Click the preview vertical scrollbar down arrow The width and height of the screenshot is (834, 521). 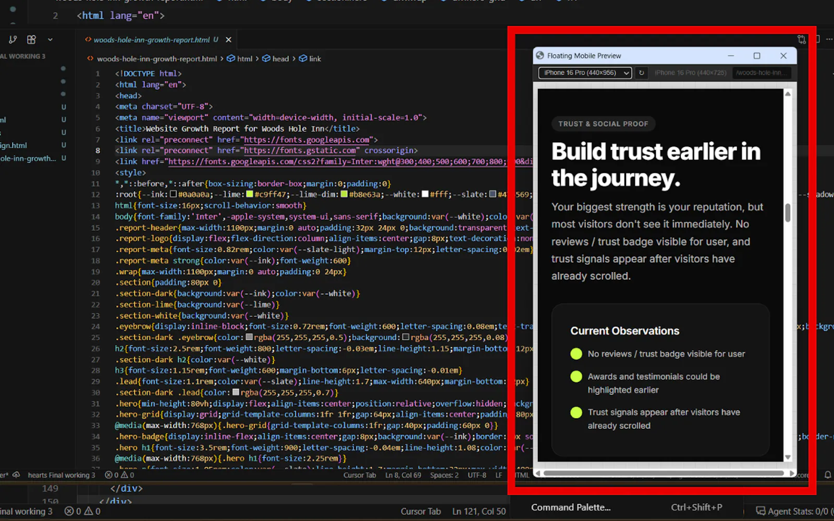coord(788,457)
